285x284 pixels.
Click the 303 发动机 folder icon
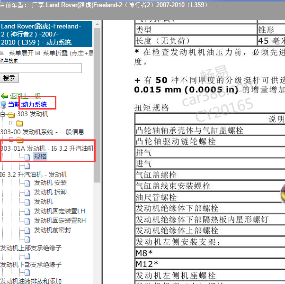[x=11, y=115]
